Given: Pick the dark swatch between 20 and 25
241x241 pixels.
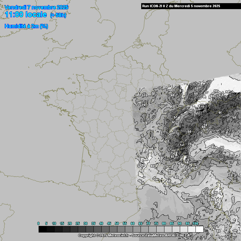Looking at the screenshot, I should click(74, 229).
